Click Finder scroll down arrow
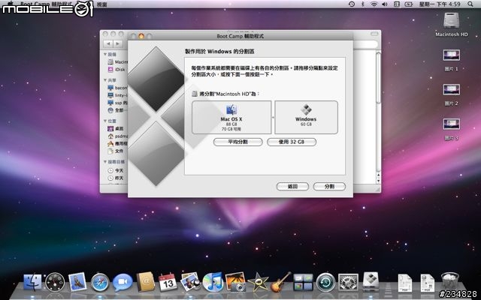The image size is (481, 300). pos(378,181)
